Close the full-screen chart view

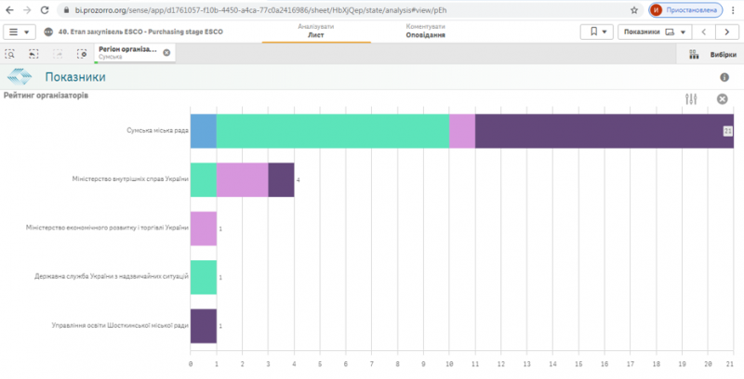click(x=723, y=99)
